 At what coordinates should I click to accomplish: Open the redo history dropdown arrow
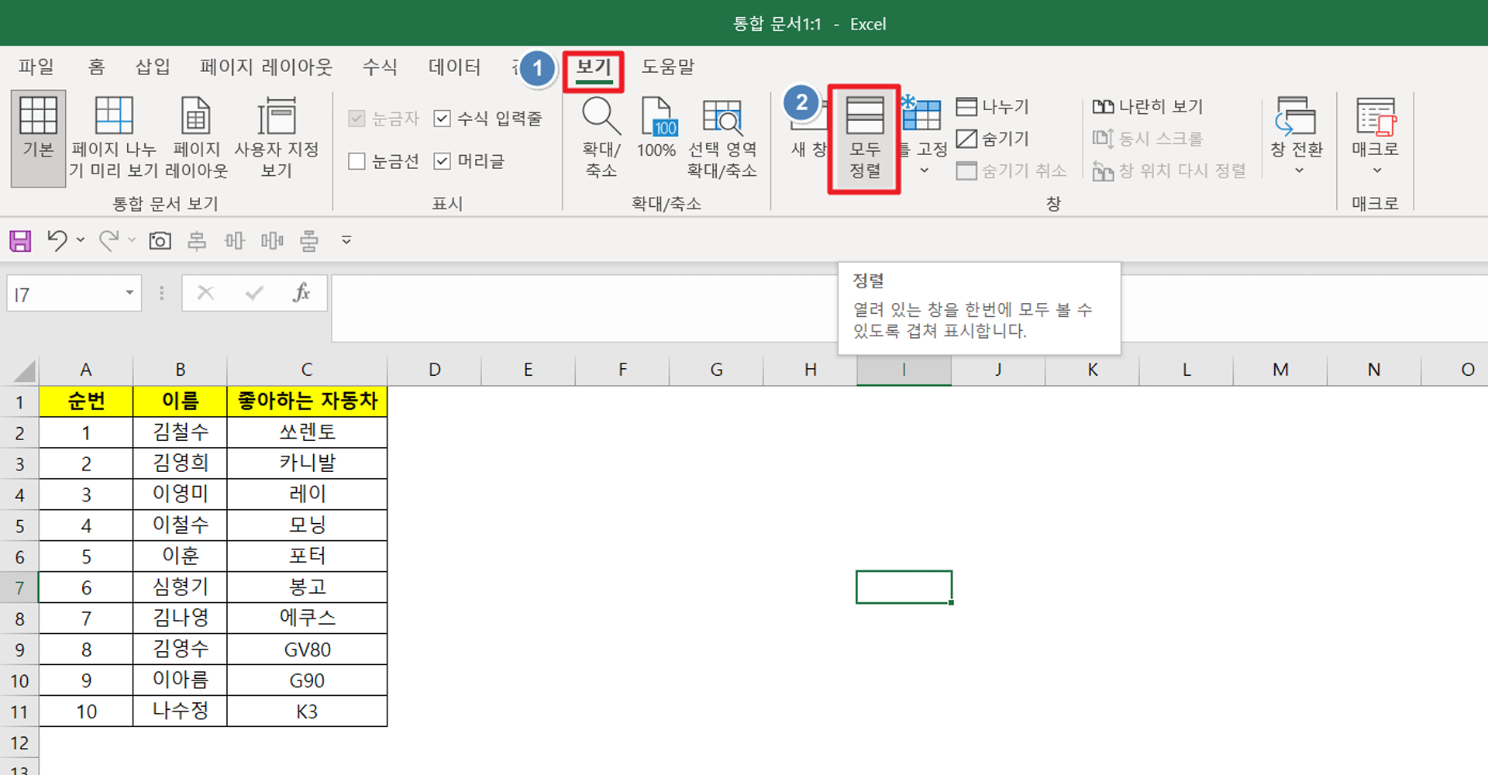(x=132, y=241)
